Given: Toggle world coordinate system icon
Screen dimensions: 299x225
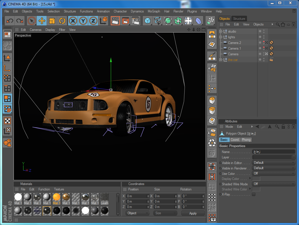Looking at the screenshot, I should [x=103, y=21].
